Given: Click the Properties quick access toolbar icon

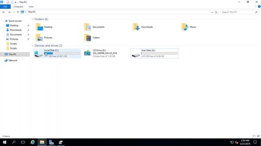Looking at the screenshot, I should coord(8,2).
